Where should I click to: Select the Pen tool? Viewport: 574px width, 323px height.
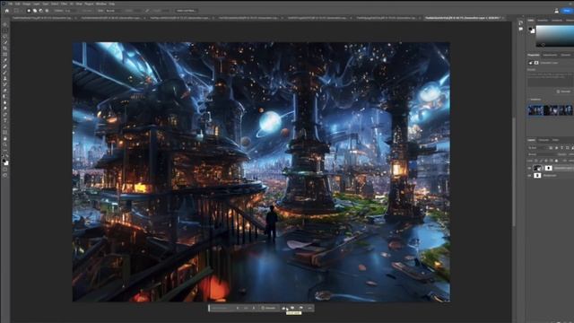pos(5,115)
